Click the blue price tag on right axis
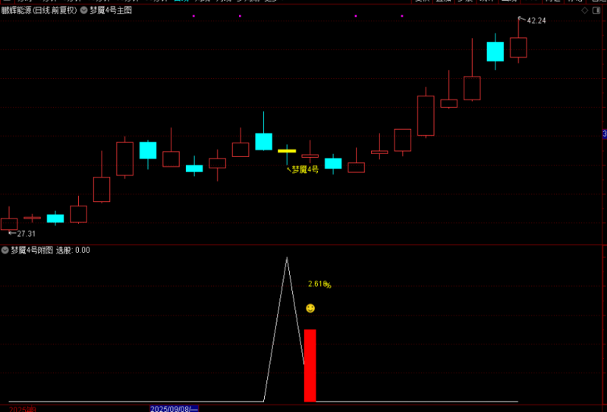The height and width of the screenshot is (412, 607). [604, 134]
